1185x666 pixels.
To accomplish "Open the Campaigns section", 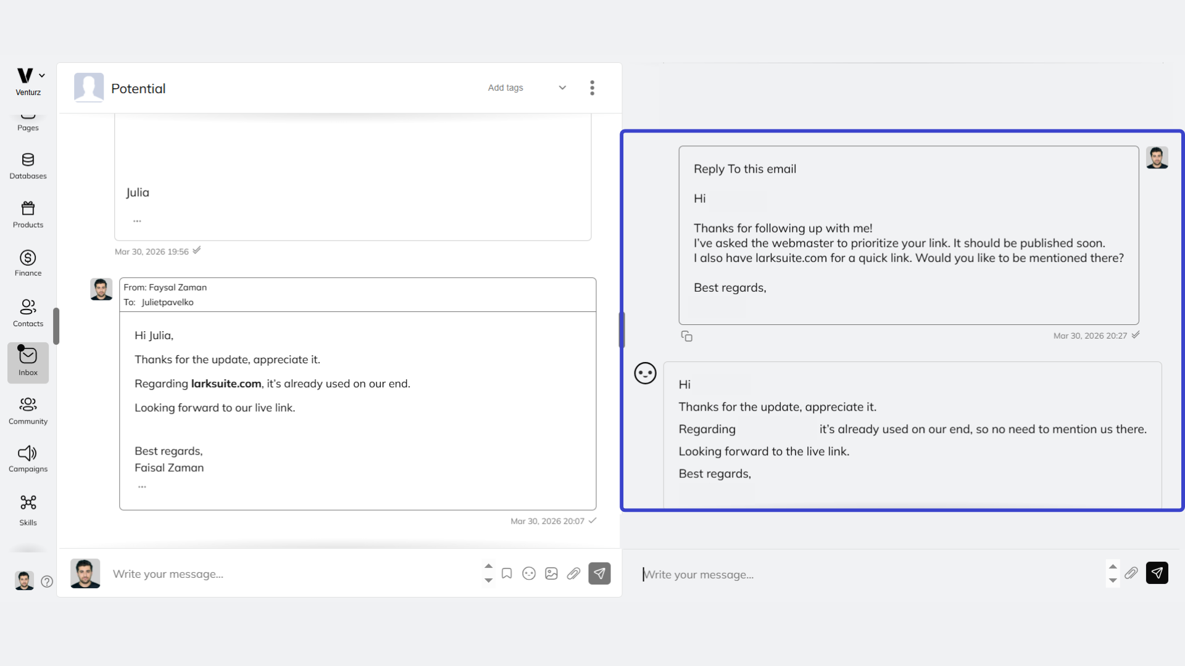I will click(x=27, y=458).
